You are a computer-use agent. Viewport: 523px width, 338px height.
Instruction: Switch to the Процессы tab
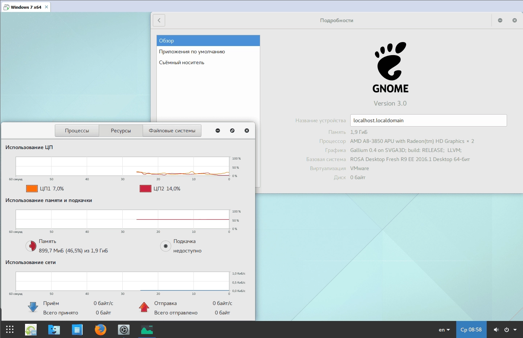tap(77, 131)
